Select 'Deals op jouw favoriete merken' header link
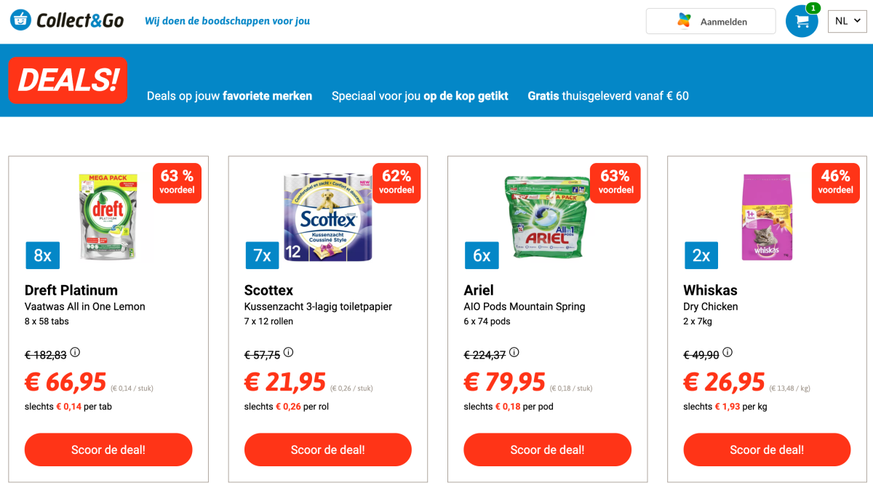 point(229,96)
